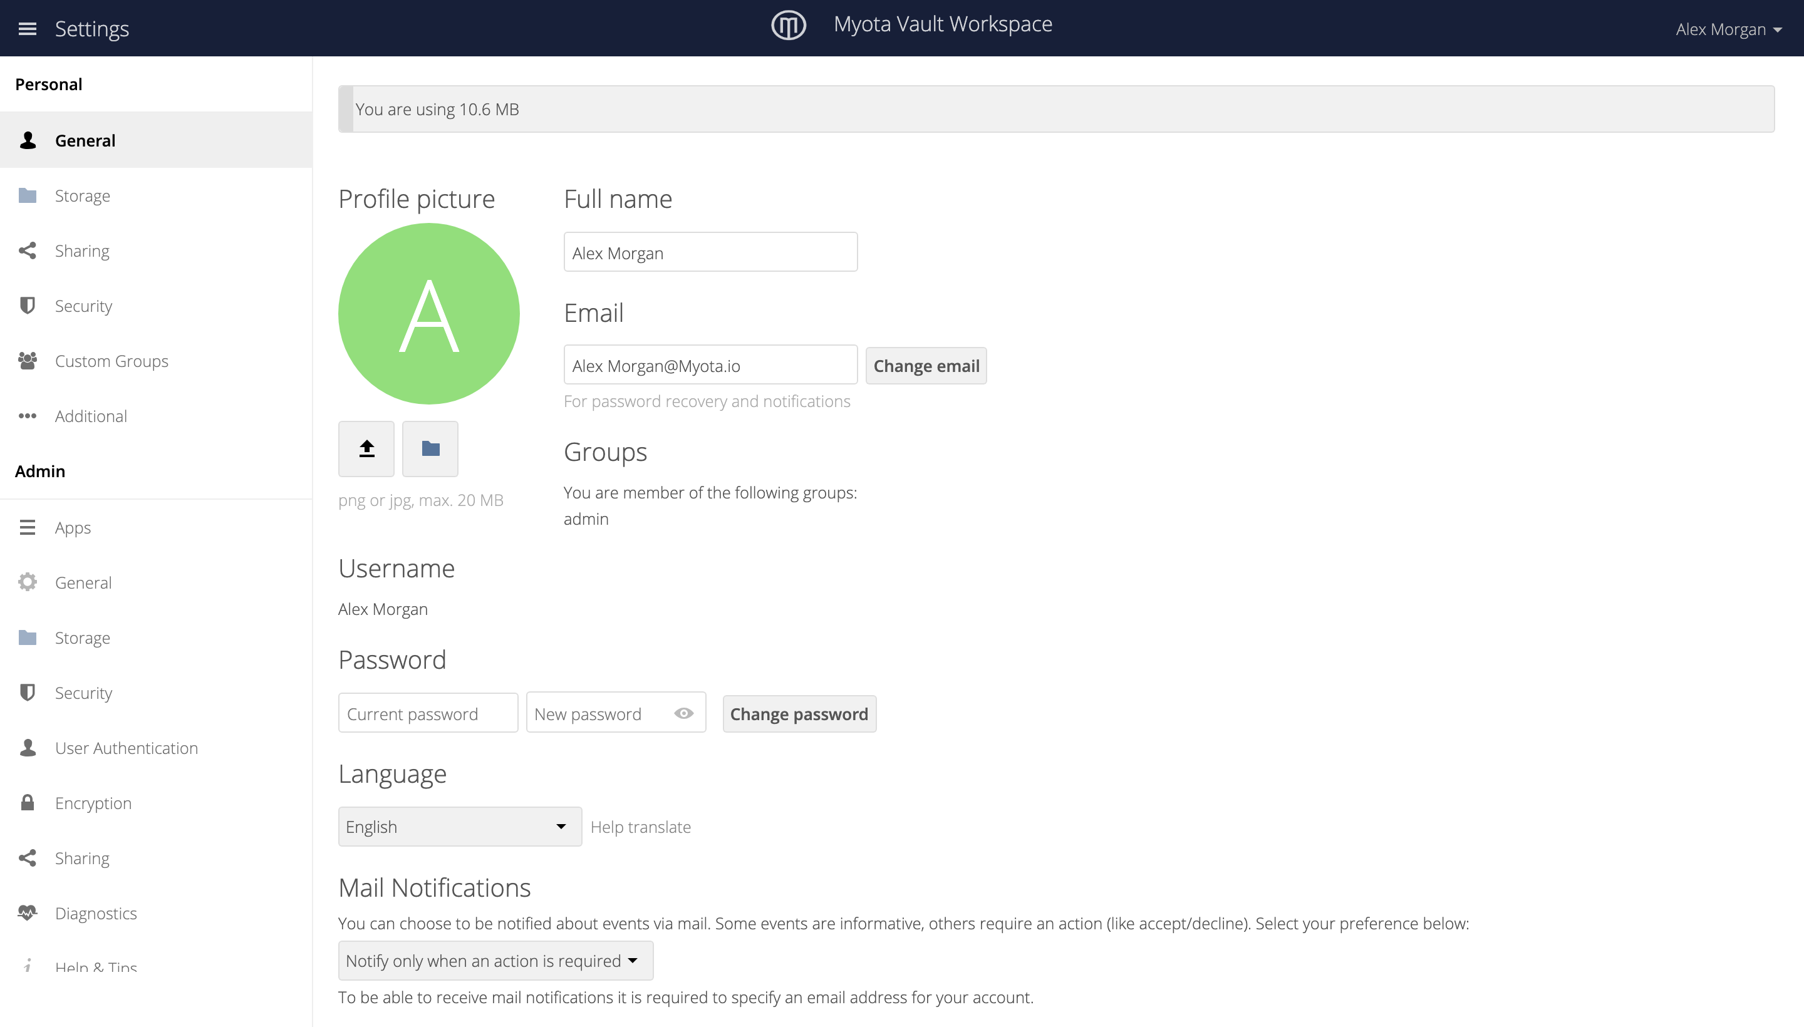The image size is (1804, 1027).
Task: Open the Alex Morgan user menu
Action: pos(1728,29)
